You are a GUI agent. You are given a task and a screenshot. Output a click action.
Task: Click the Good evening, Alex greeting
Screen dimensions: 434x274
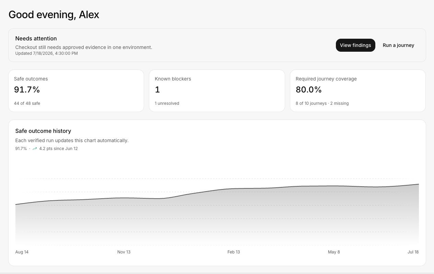coord(54,14)
